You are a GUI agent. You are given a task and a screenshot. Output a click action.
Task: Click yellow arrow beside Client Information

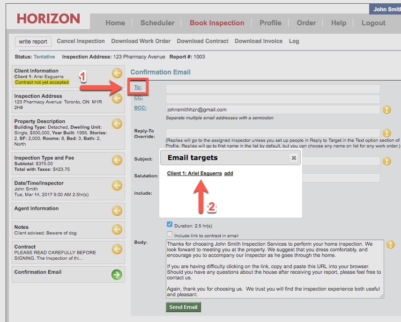click(x=117, y=73)
